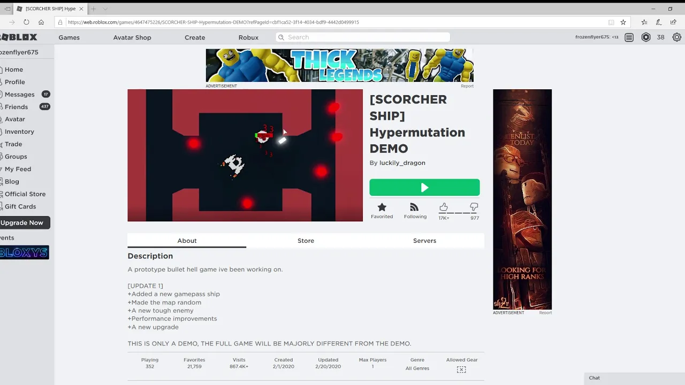Open luckily_dragon's profile
The width and height of the screenshot is (685, 385).
pos(402,163)
